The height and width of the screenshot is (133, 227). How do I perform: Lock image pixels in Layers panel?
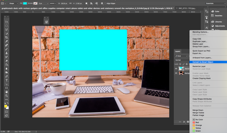coord(183,64)
